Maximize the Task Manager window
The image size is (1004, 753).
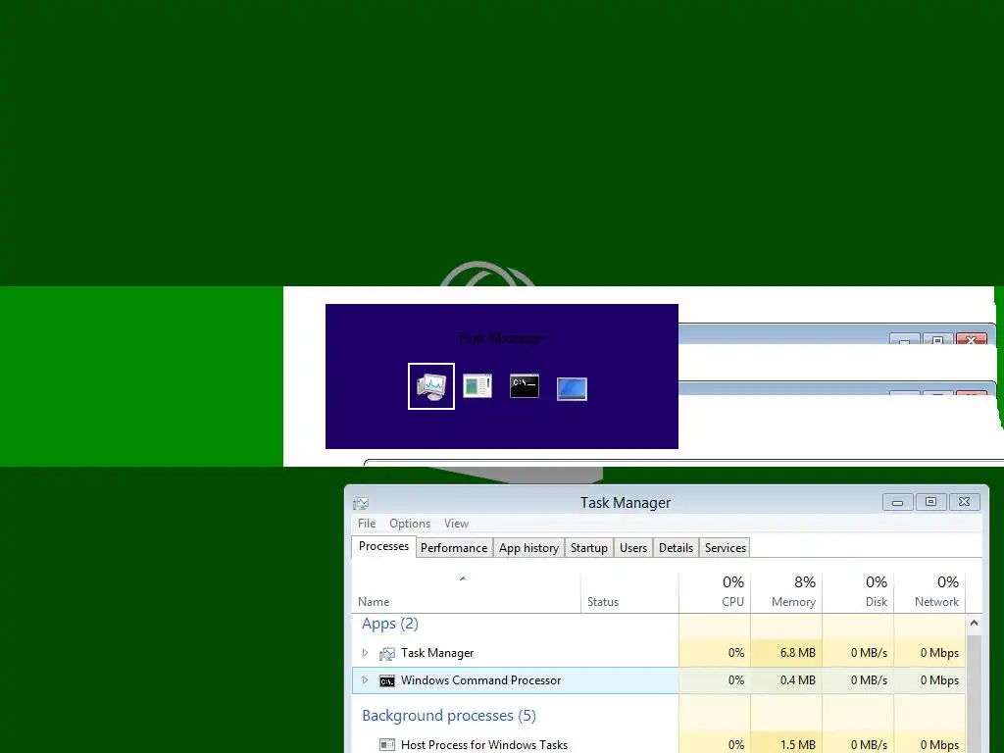tap(931, 502)
